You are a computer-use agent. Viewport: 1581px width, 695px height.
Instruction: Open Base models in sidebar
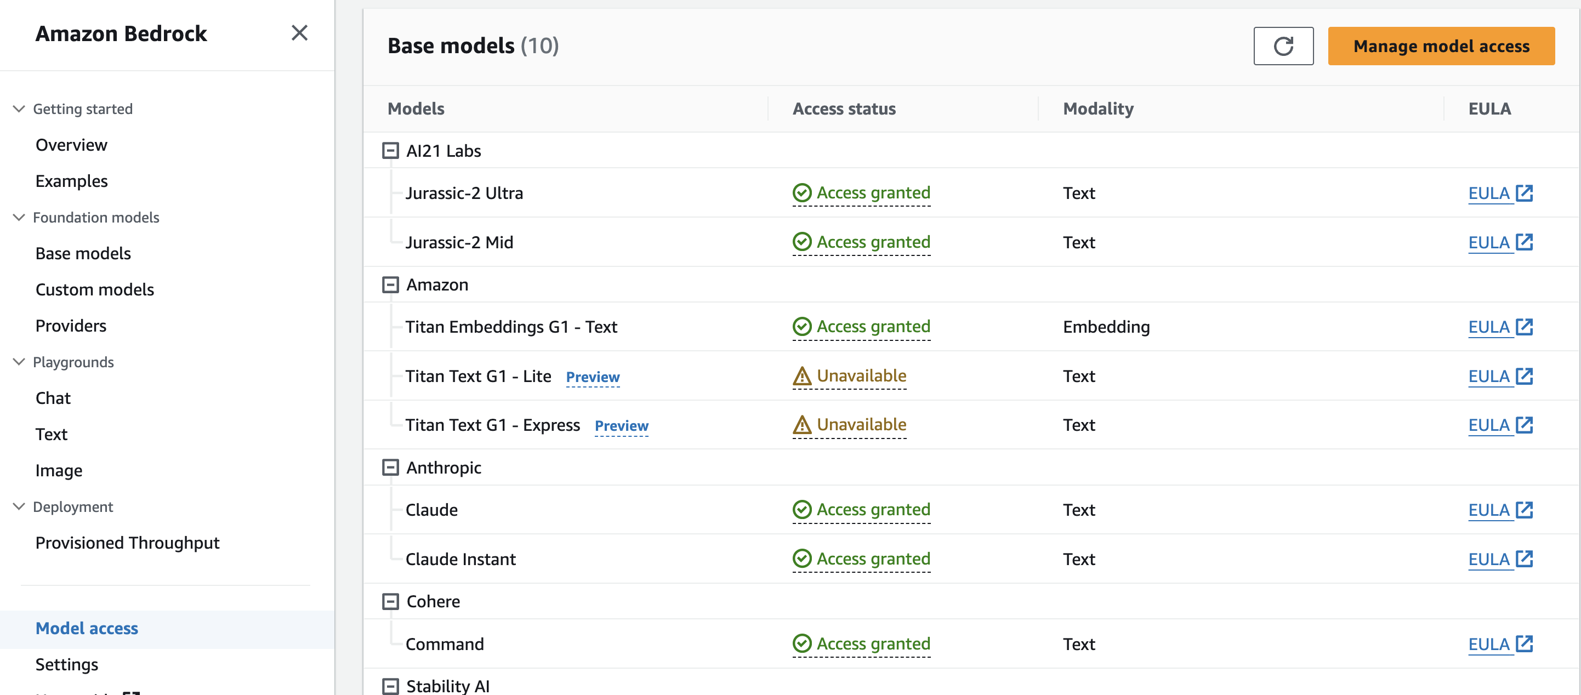click(83, 253)
